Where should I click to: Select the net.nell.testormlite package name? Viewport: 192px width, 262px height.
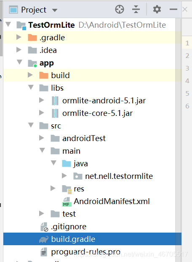[x=119, y=176]
